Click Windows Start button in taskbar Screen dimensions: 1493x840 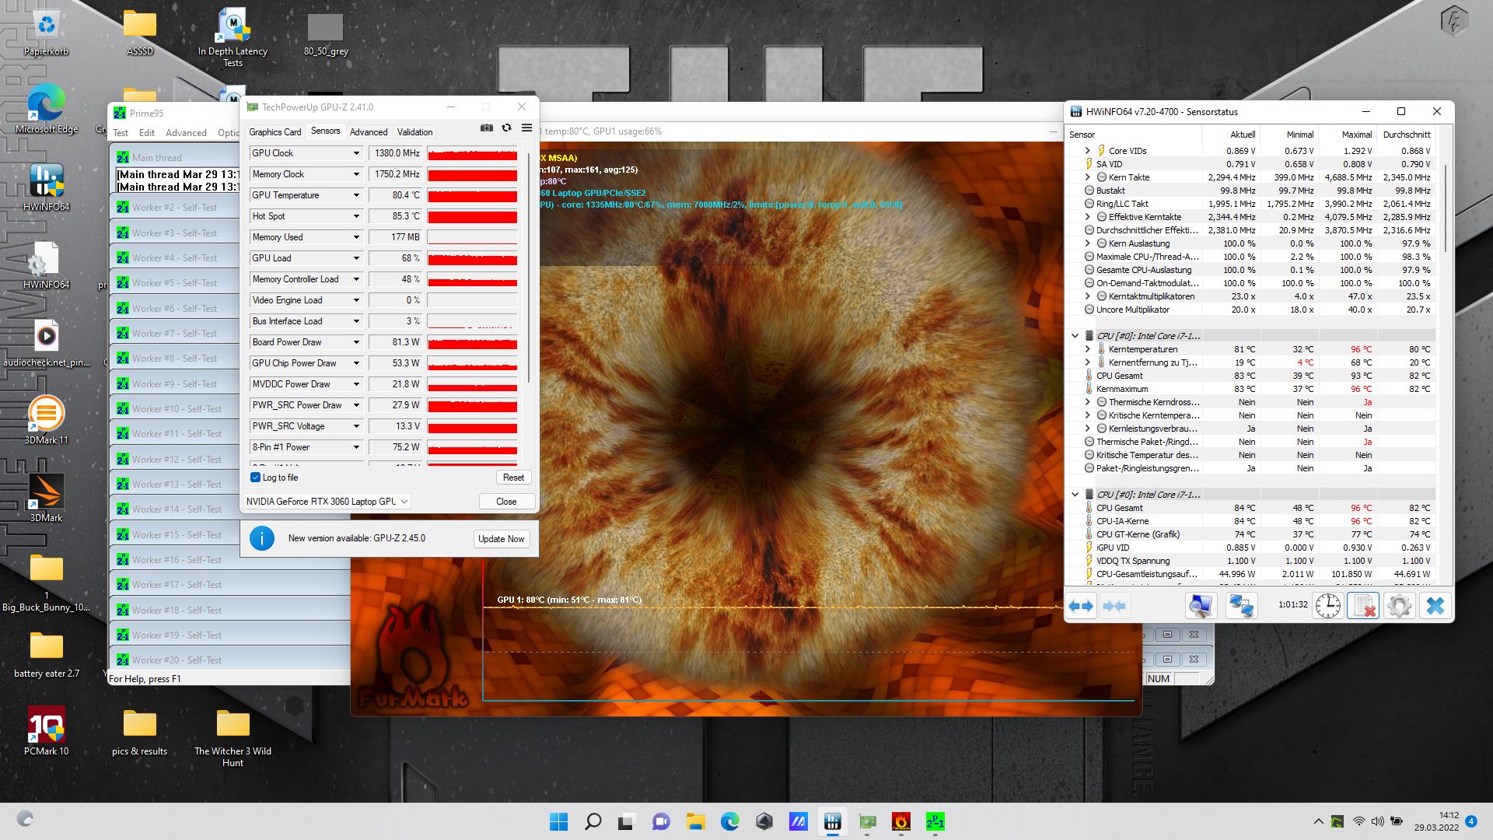(558, 821)
